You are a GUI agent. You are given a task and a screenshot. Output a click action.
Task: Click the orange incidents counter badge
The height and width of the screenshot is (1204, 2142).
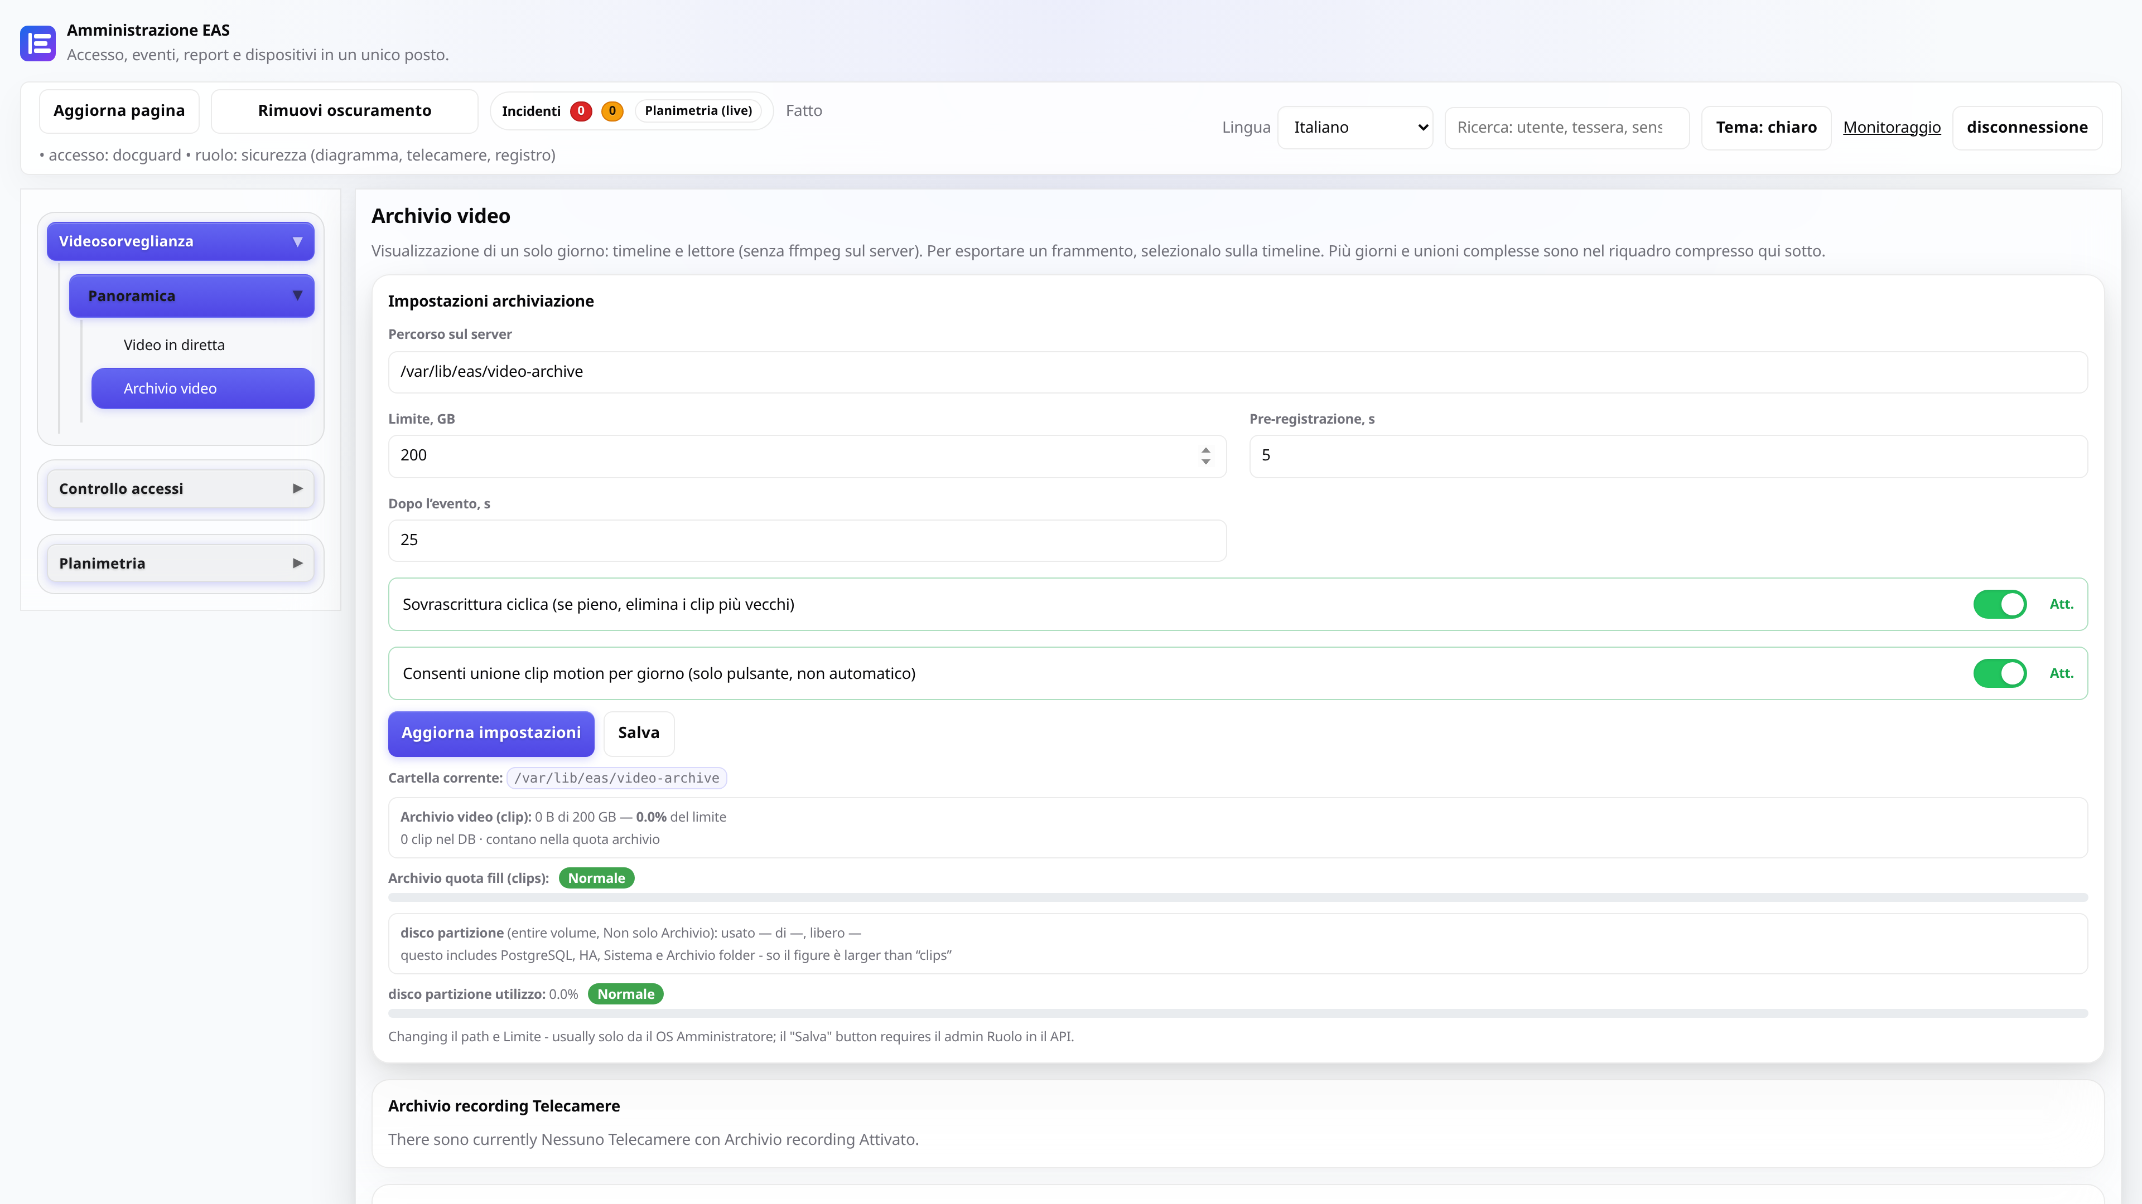coord(612,110)
